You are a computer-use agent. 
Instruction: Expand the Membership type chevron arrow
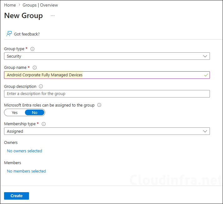coord(205,131)
